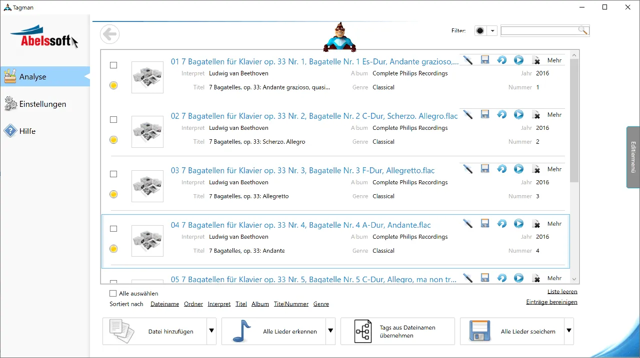Select checkbox for track 01 Bagatelle
The image size is (640, 358).
113,65
